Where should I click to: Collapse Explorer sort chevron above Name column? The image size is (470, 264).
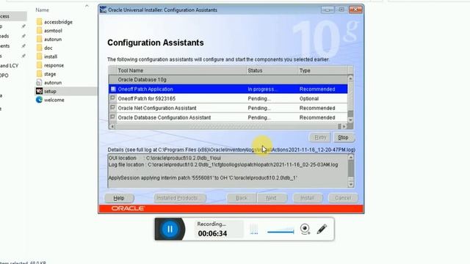(87, 6)
